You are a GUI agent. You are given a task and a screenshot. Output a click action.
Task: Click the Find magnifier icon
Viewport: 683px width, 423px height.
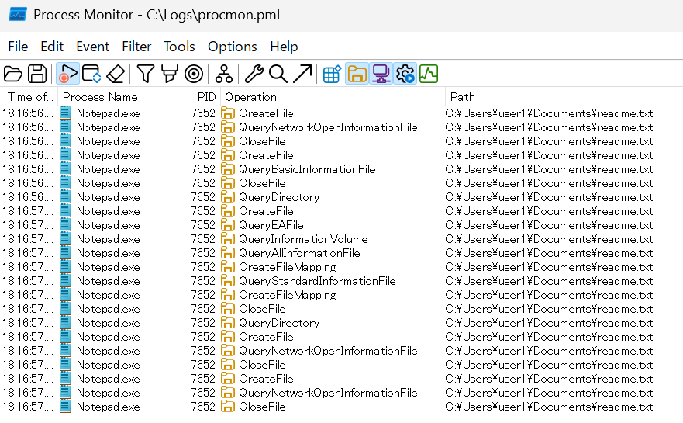278,74
